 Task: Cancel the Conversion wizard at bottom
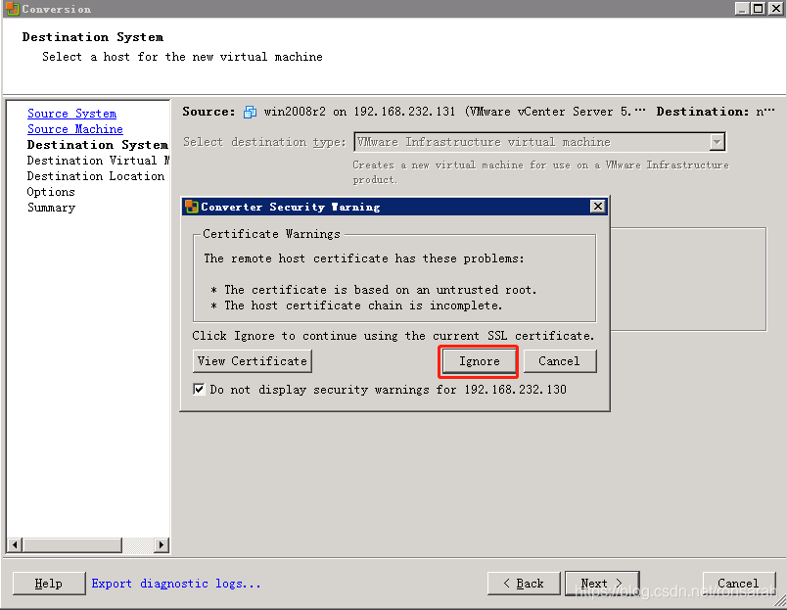[739, 584]
